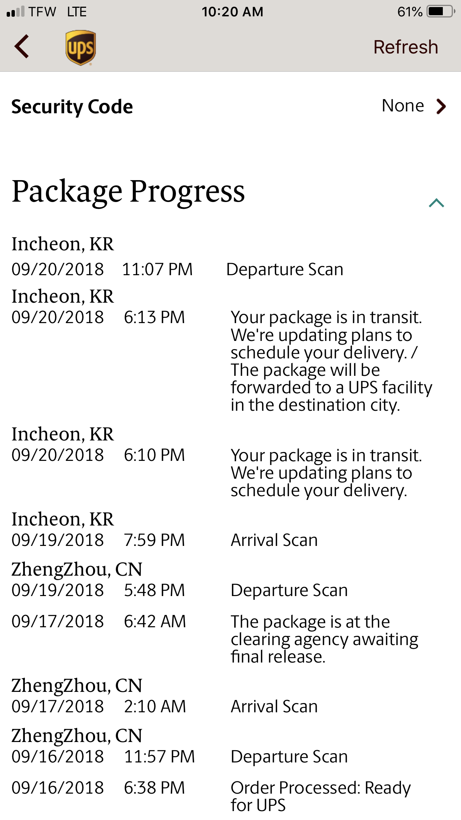Tap the Package Progress heading
Viewport: 461px width, 820px height.
pos(128,192)
